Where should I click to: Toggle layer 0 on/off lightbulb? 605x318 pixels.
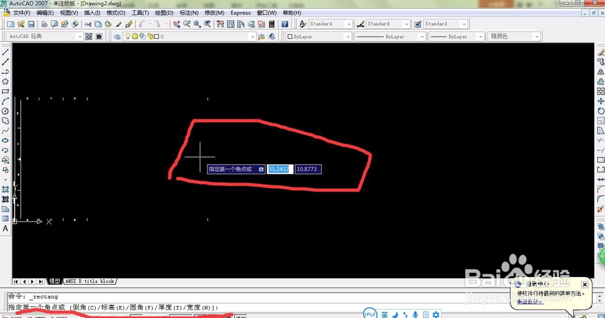pos(128,36)
